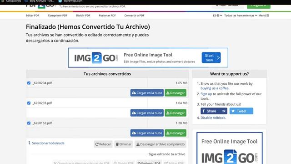Open the Disable Adblock link
The height and width of the screenshot is (164, 291).
coord(213,118)
